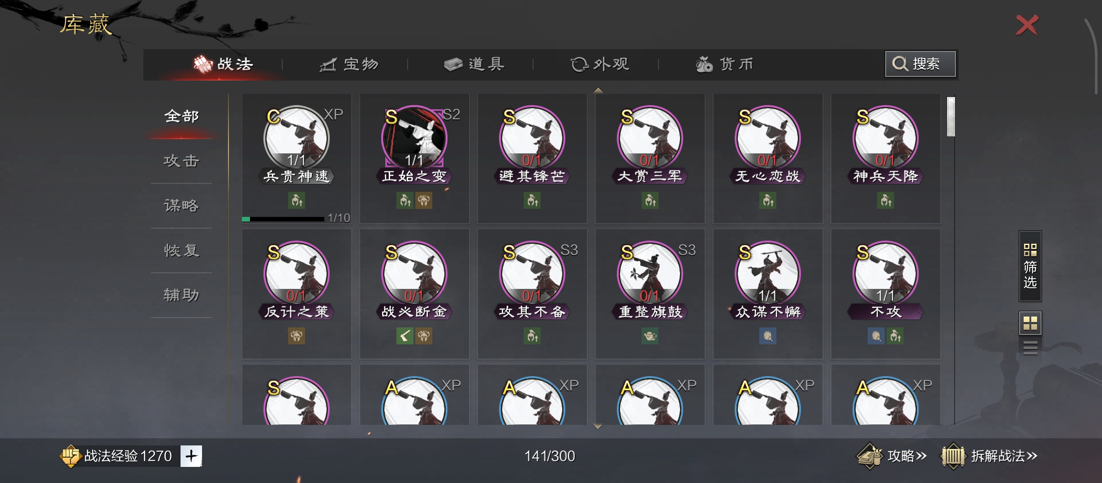The image size is (1102, 483).
Task: Switch to the 货币 tab
Action: click(724, 64)
